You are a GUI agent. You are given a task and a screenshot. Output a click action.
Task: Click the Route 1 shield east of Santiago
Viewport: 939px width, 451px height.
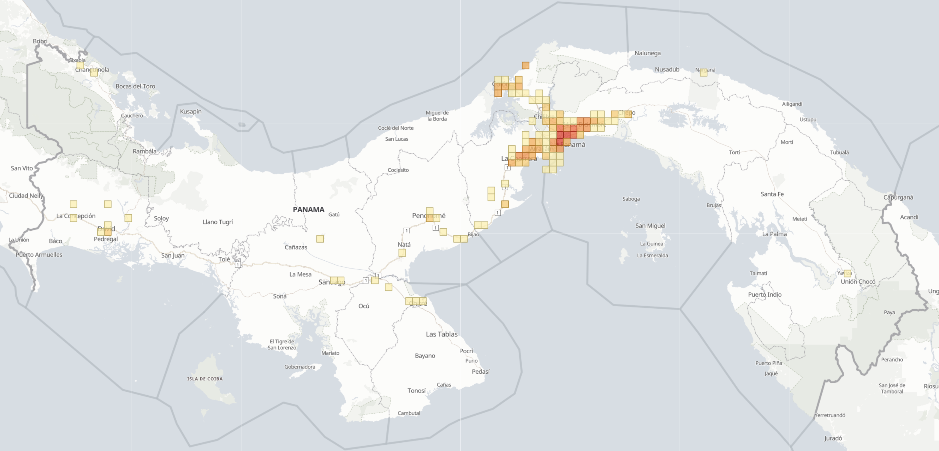click(378, 276)
